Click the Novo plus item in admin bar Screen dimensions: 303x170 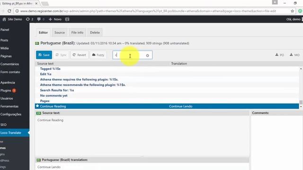pos(55,19)
